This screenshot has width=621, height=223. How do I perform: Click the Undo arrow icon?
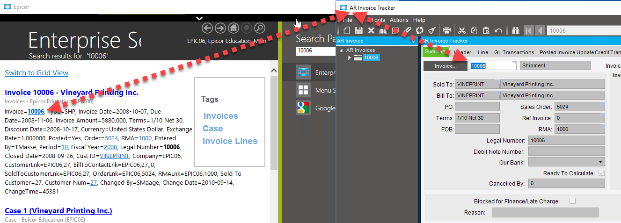pos(498,30)
